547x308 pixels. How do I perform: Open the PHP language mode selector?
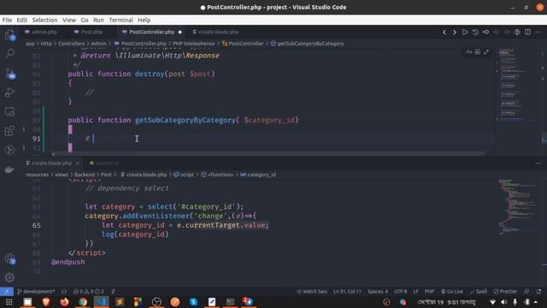(429, 291)
